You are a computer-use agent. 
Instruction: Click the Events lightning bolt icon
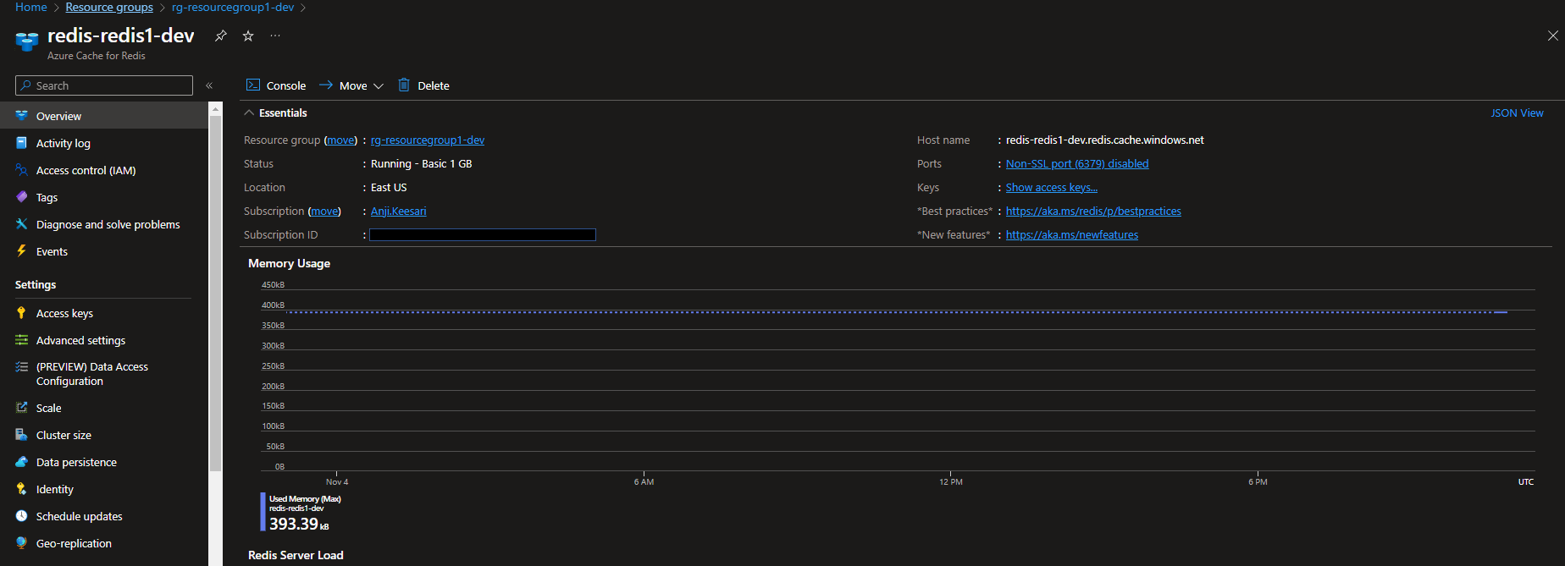point(21,251)
